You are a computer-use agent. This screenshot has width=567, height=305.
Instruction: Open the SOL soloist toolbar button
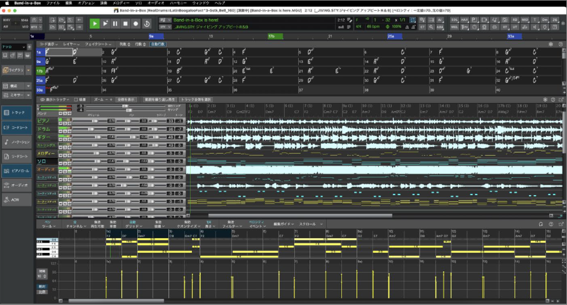coord(454,20)
